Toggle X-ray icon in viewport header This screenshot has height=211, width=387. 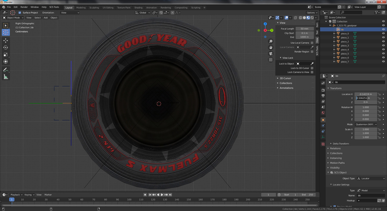[x=295, y=18]
